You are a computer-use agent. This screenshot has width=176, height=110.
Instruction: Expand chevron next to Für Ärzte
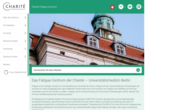point(25,33)
